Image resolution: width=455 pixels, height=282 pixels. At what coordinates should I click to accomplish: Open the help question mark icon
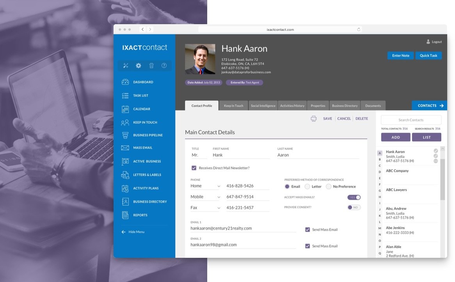164,66
